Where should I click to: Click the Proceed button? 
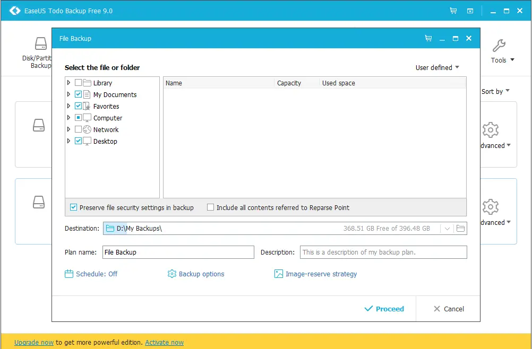(384, 309)
